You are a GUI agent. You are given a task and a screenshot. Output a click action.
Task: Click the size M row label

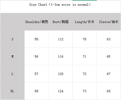(x=12, y=57)
